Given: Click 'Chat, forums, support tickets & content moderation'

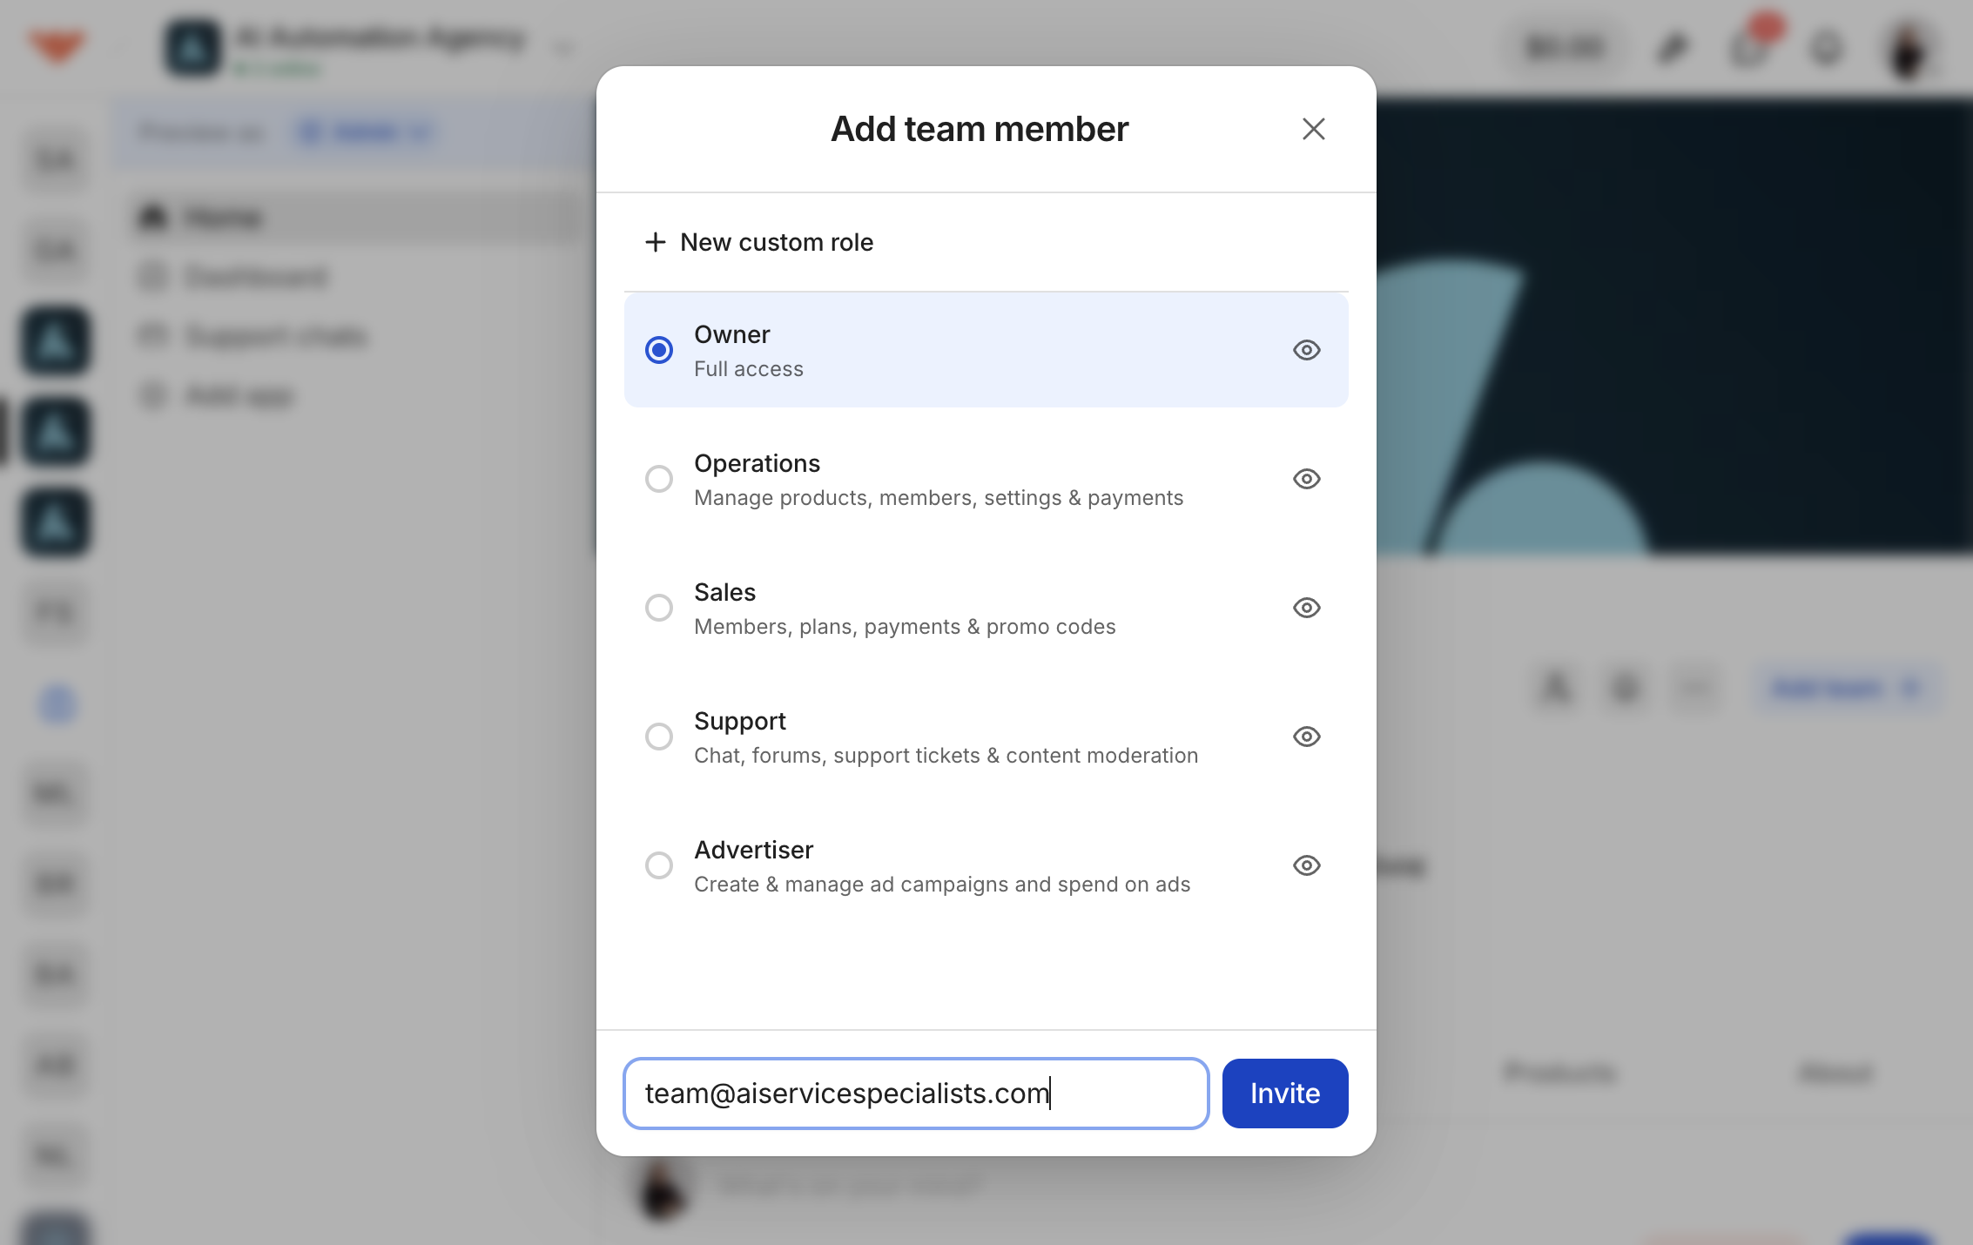Looking at the screenshot, I should pyautogui.click(x=946, y=756).
